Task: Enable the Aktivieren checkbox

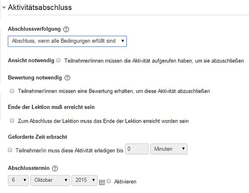Action: coord(109,181)
